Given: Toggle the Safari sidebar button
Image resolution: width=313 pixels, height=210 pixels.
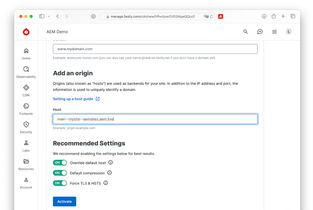Looking at the screenshot, I should point(42,16).
